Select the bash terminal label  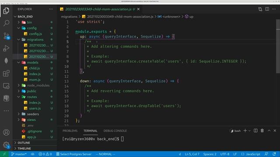click(x=235, y=131)
